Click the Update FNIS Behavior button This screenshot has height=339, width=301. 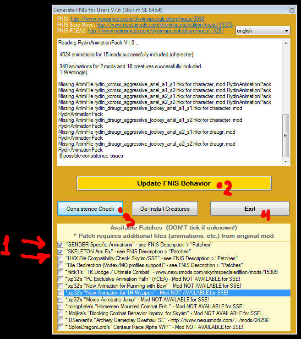174,183
